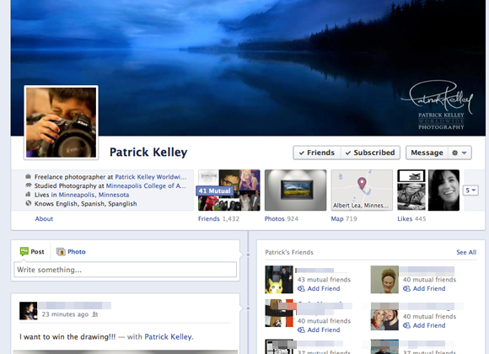Open the Likes 445 link
The height and width of the screenshot is (354, 489).
(x=411, y=218)
